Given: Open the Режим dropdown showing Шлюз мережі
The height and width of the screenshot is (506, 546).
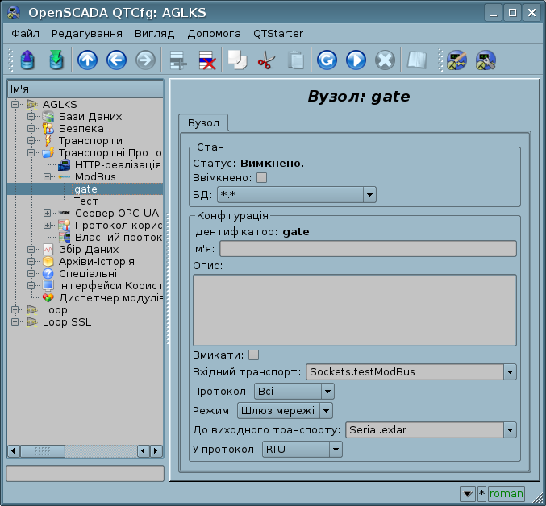Looking at the screenshot, I should pyautogui.click(x=286, y=410).
